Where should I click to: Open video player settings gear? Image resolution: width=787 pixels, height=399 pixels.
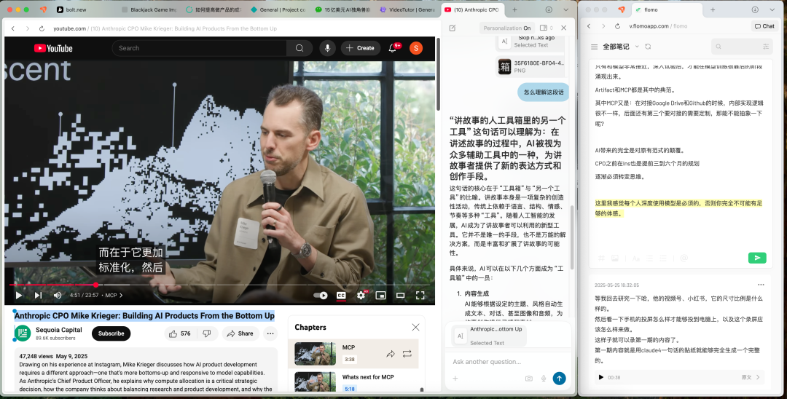pos(361,295)
